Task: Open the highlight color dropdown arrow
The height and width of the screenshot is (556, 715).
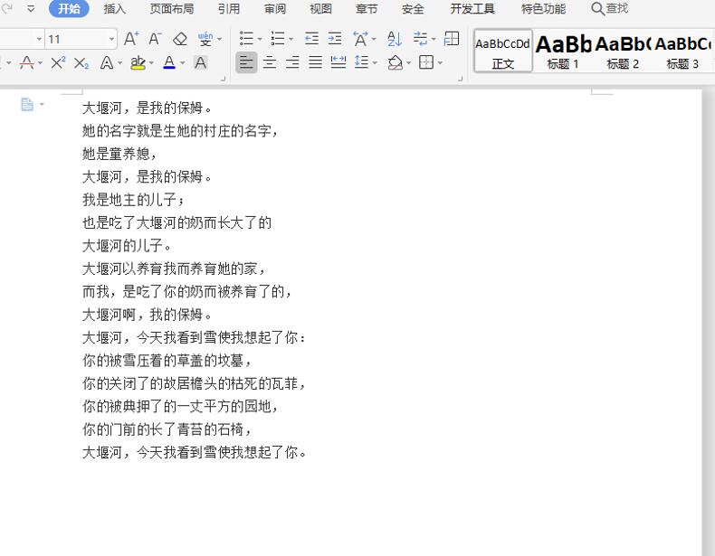Action: (151, 63)
